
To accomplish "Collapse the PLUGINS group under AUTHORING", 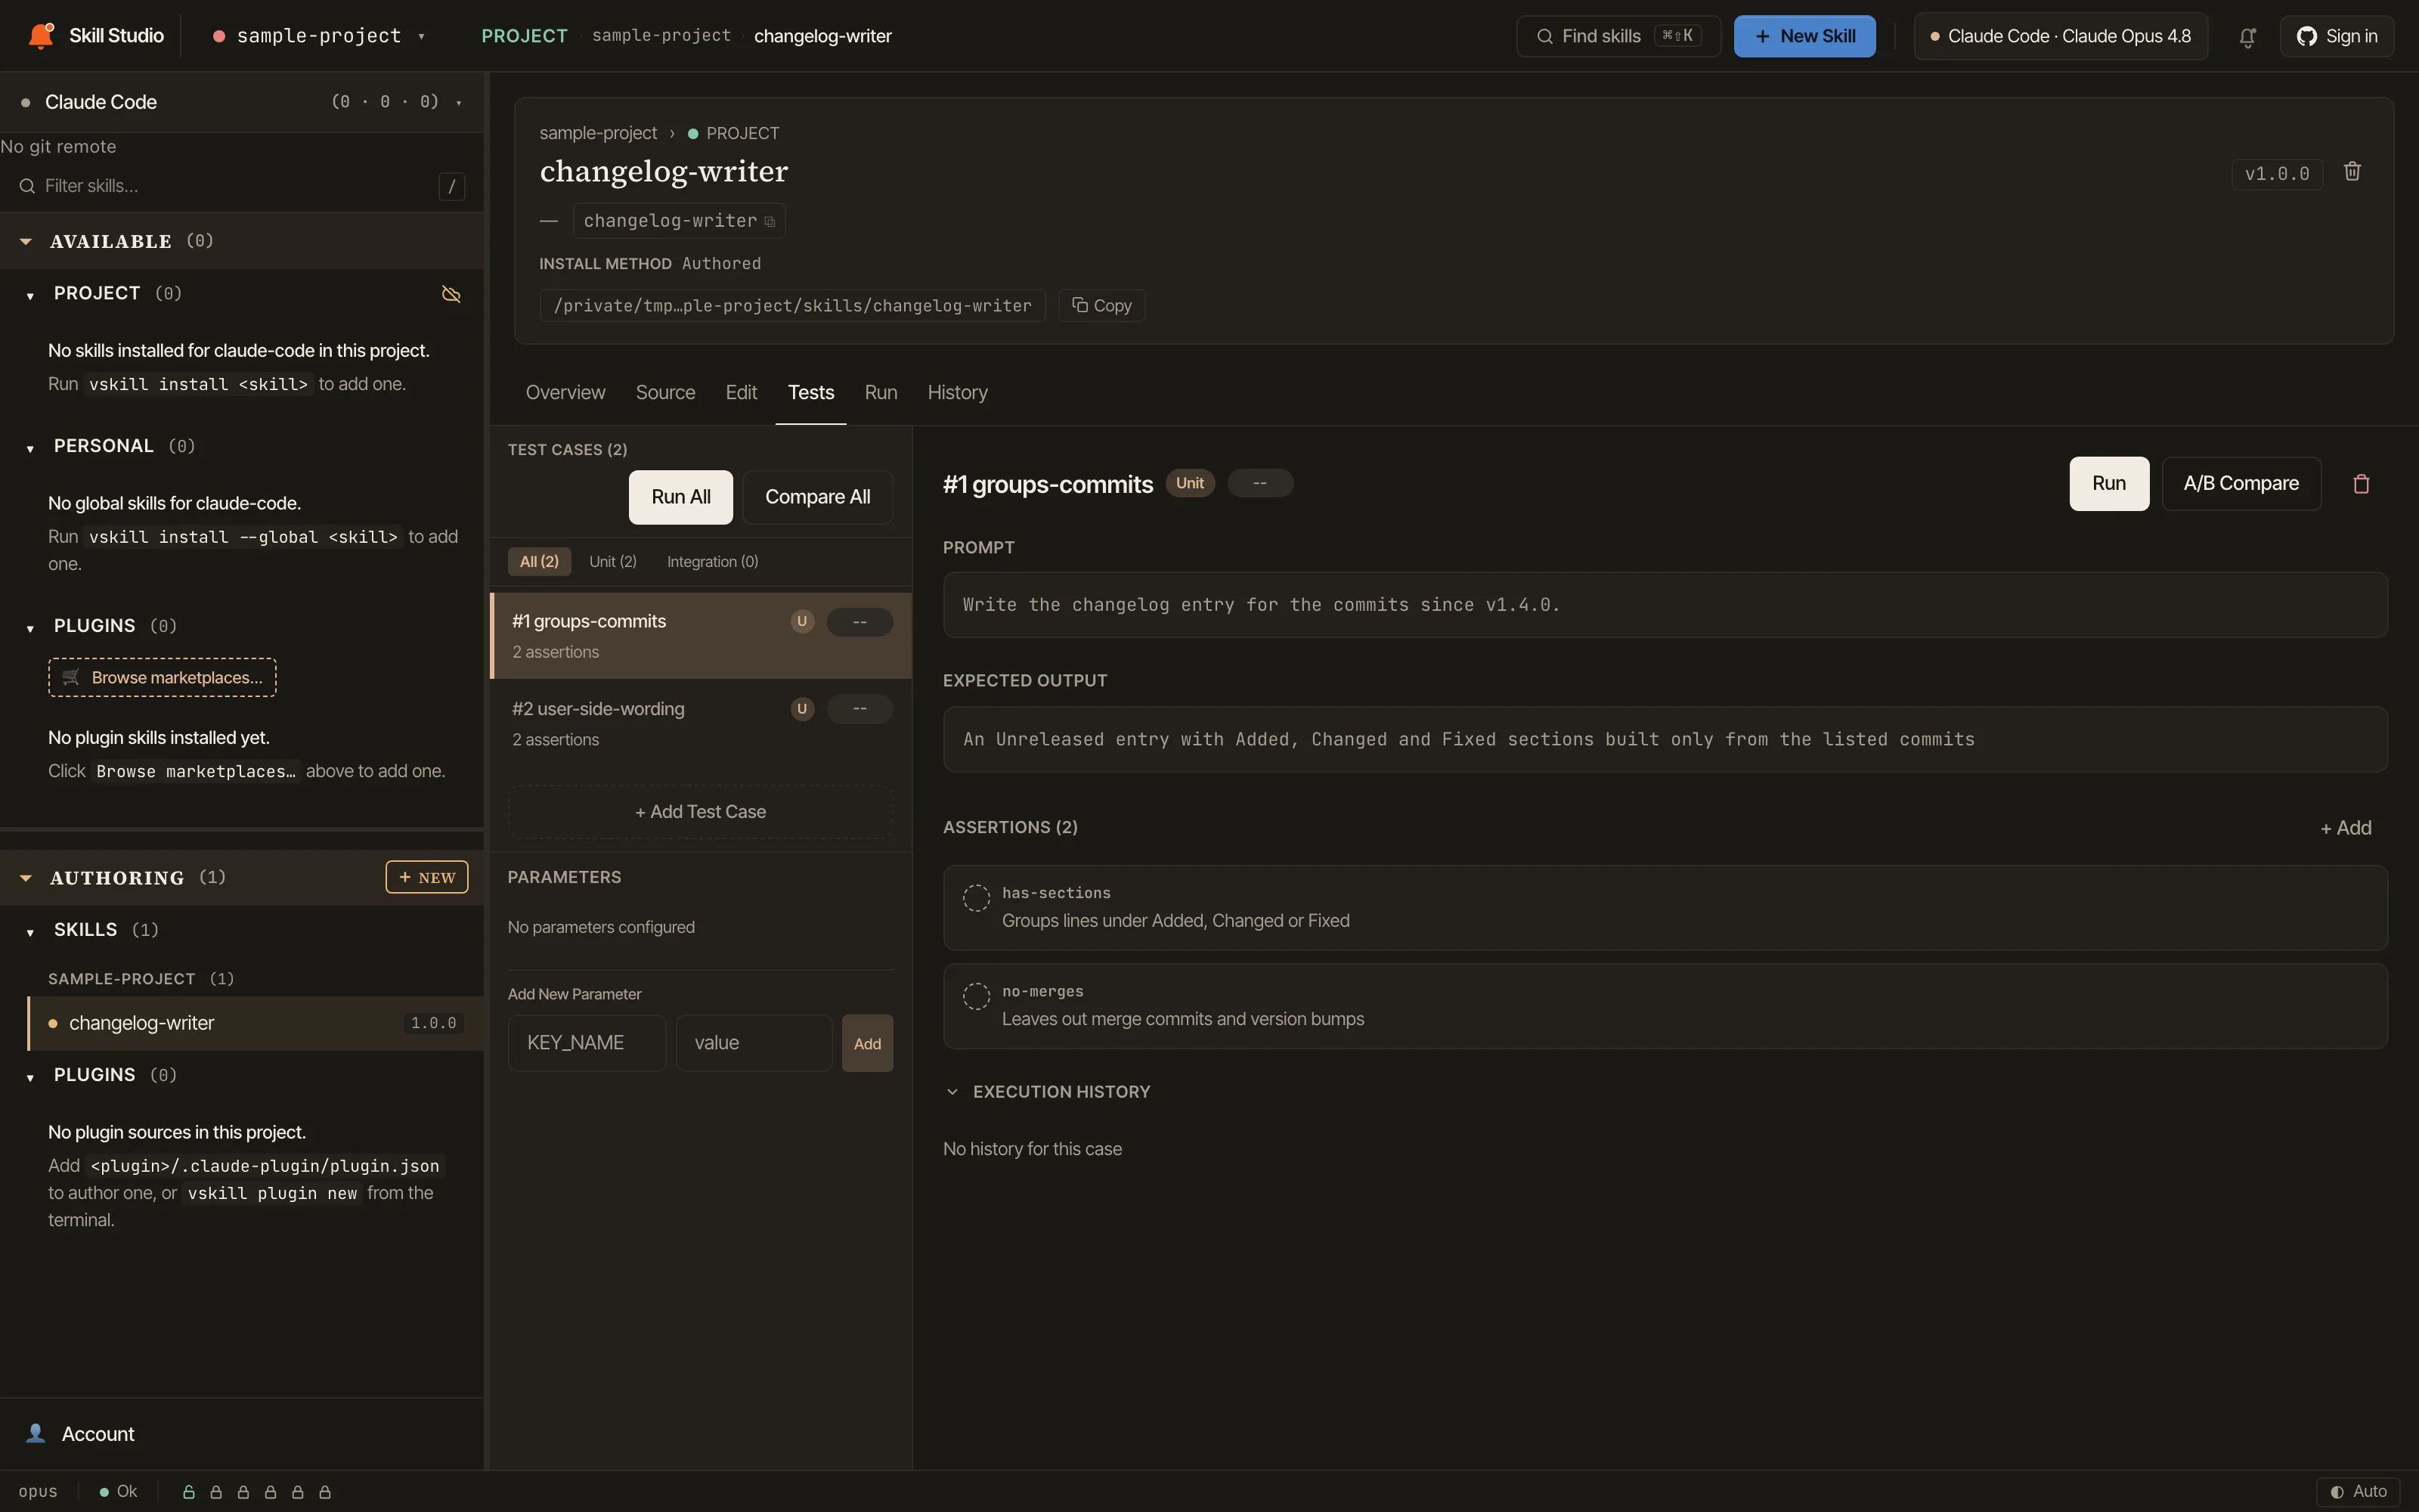I will (x=30, y=1077).
